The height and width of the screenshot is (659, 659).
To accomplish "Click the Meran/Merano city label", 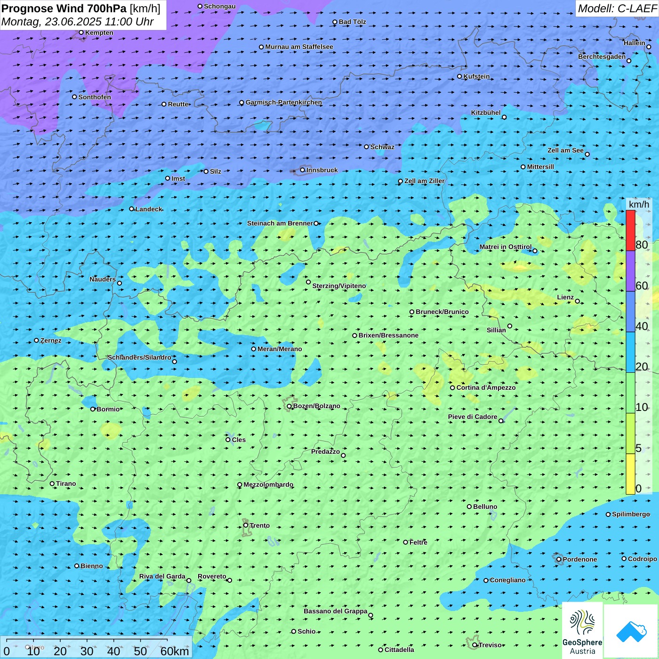I will 280,349.
